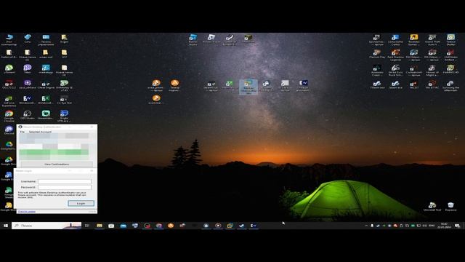
Task: Select the Fallout Shelter desktop icon
Action: 450,39
